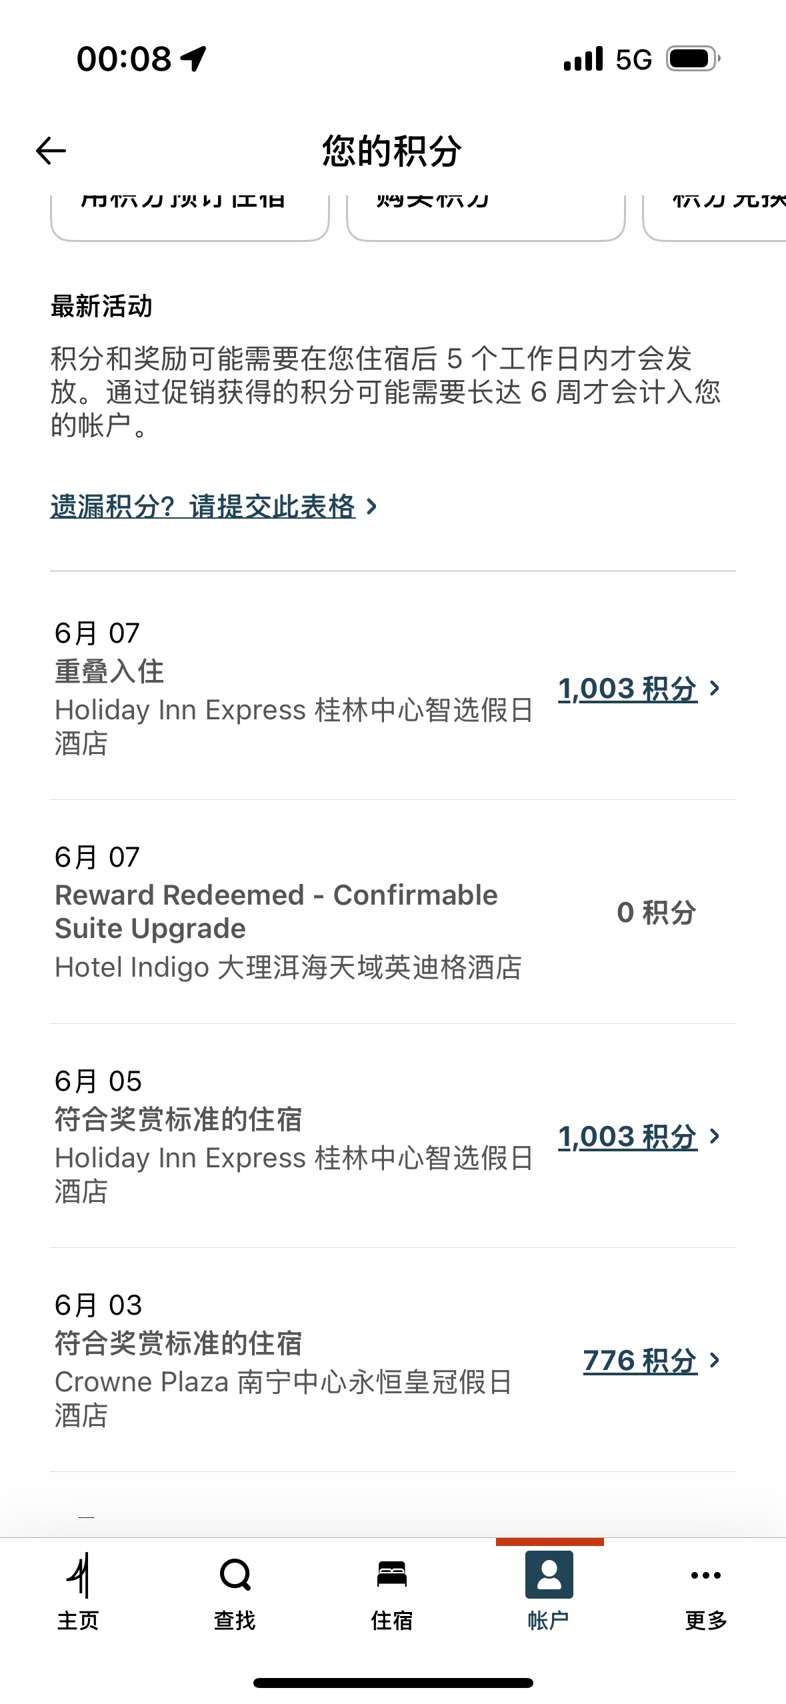Tap the back arrow icon

pos(51,151)
